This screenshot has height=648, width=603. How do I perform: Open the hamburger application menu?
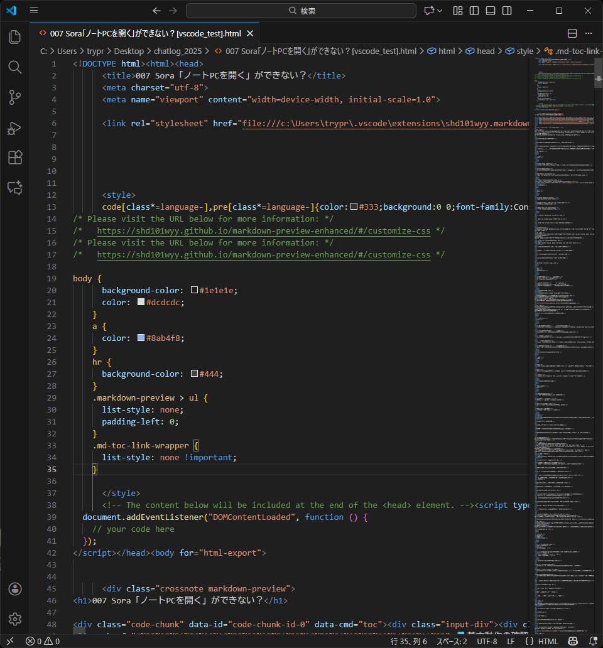[x=34, y=11]
